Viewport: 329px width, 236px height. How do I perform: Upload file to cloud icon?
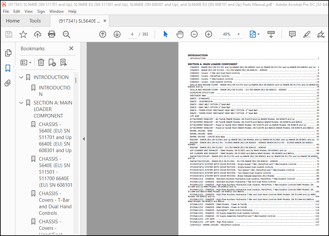pyautogui.click(x=38, y=34)
